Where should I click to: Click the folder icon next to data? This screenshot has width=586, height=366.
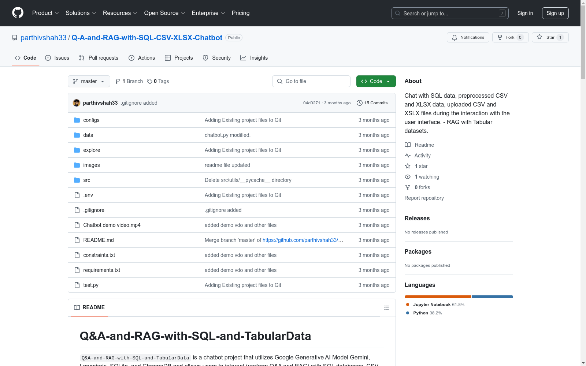(77, 135)
